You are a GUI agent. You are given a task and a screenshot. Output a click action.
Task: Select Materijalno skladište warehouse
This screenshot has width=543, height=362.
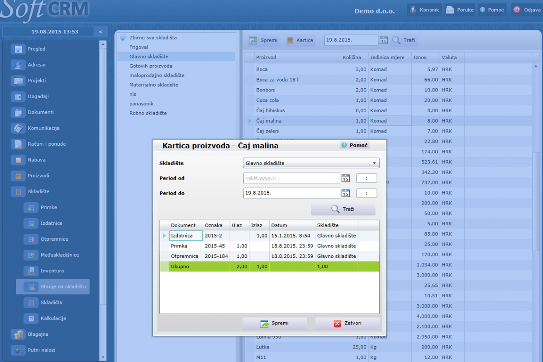pyautogui.click(x=154, y=85)
